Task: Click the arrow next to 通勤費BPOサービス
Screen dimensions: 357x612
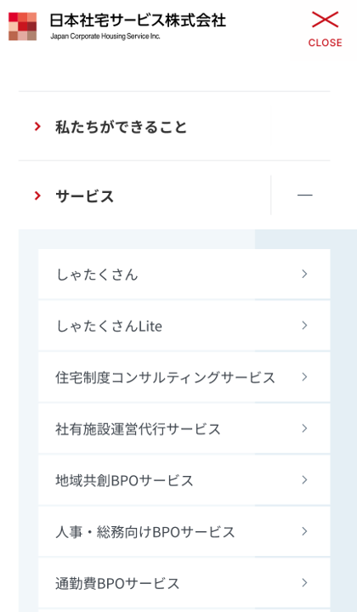Action: coord(304,583)
